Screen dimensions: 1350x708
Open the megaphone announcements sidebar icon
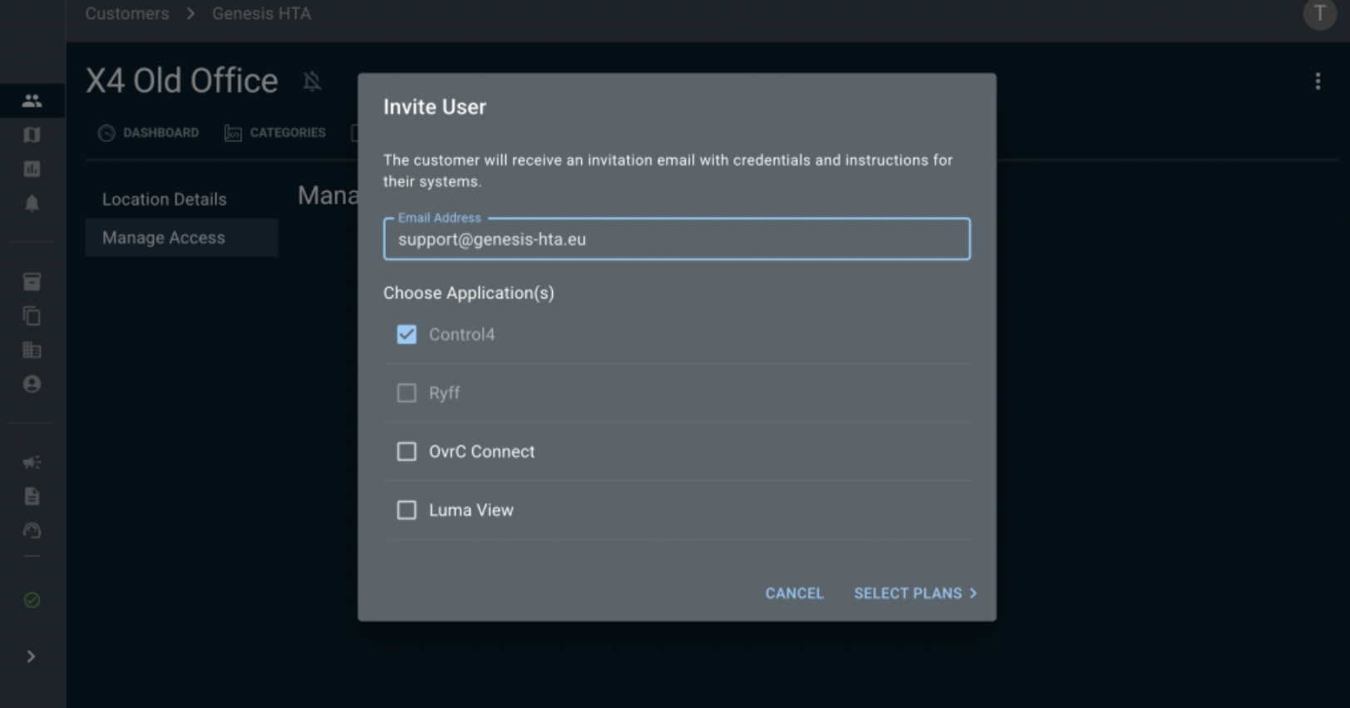pyautogui.click(x=32, y=462)
